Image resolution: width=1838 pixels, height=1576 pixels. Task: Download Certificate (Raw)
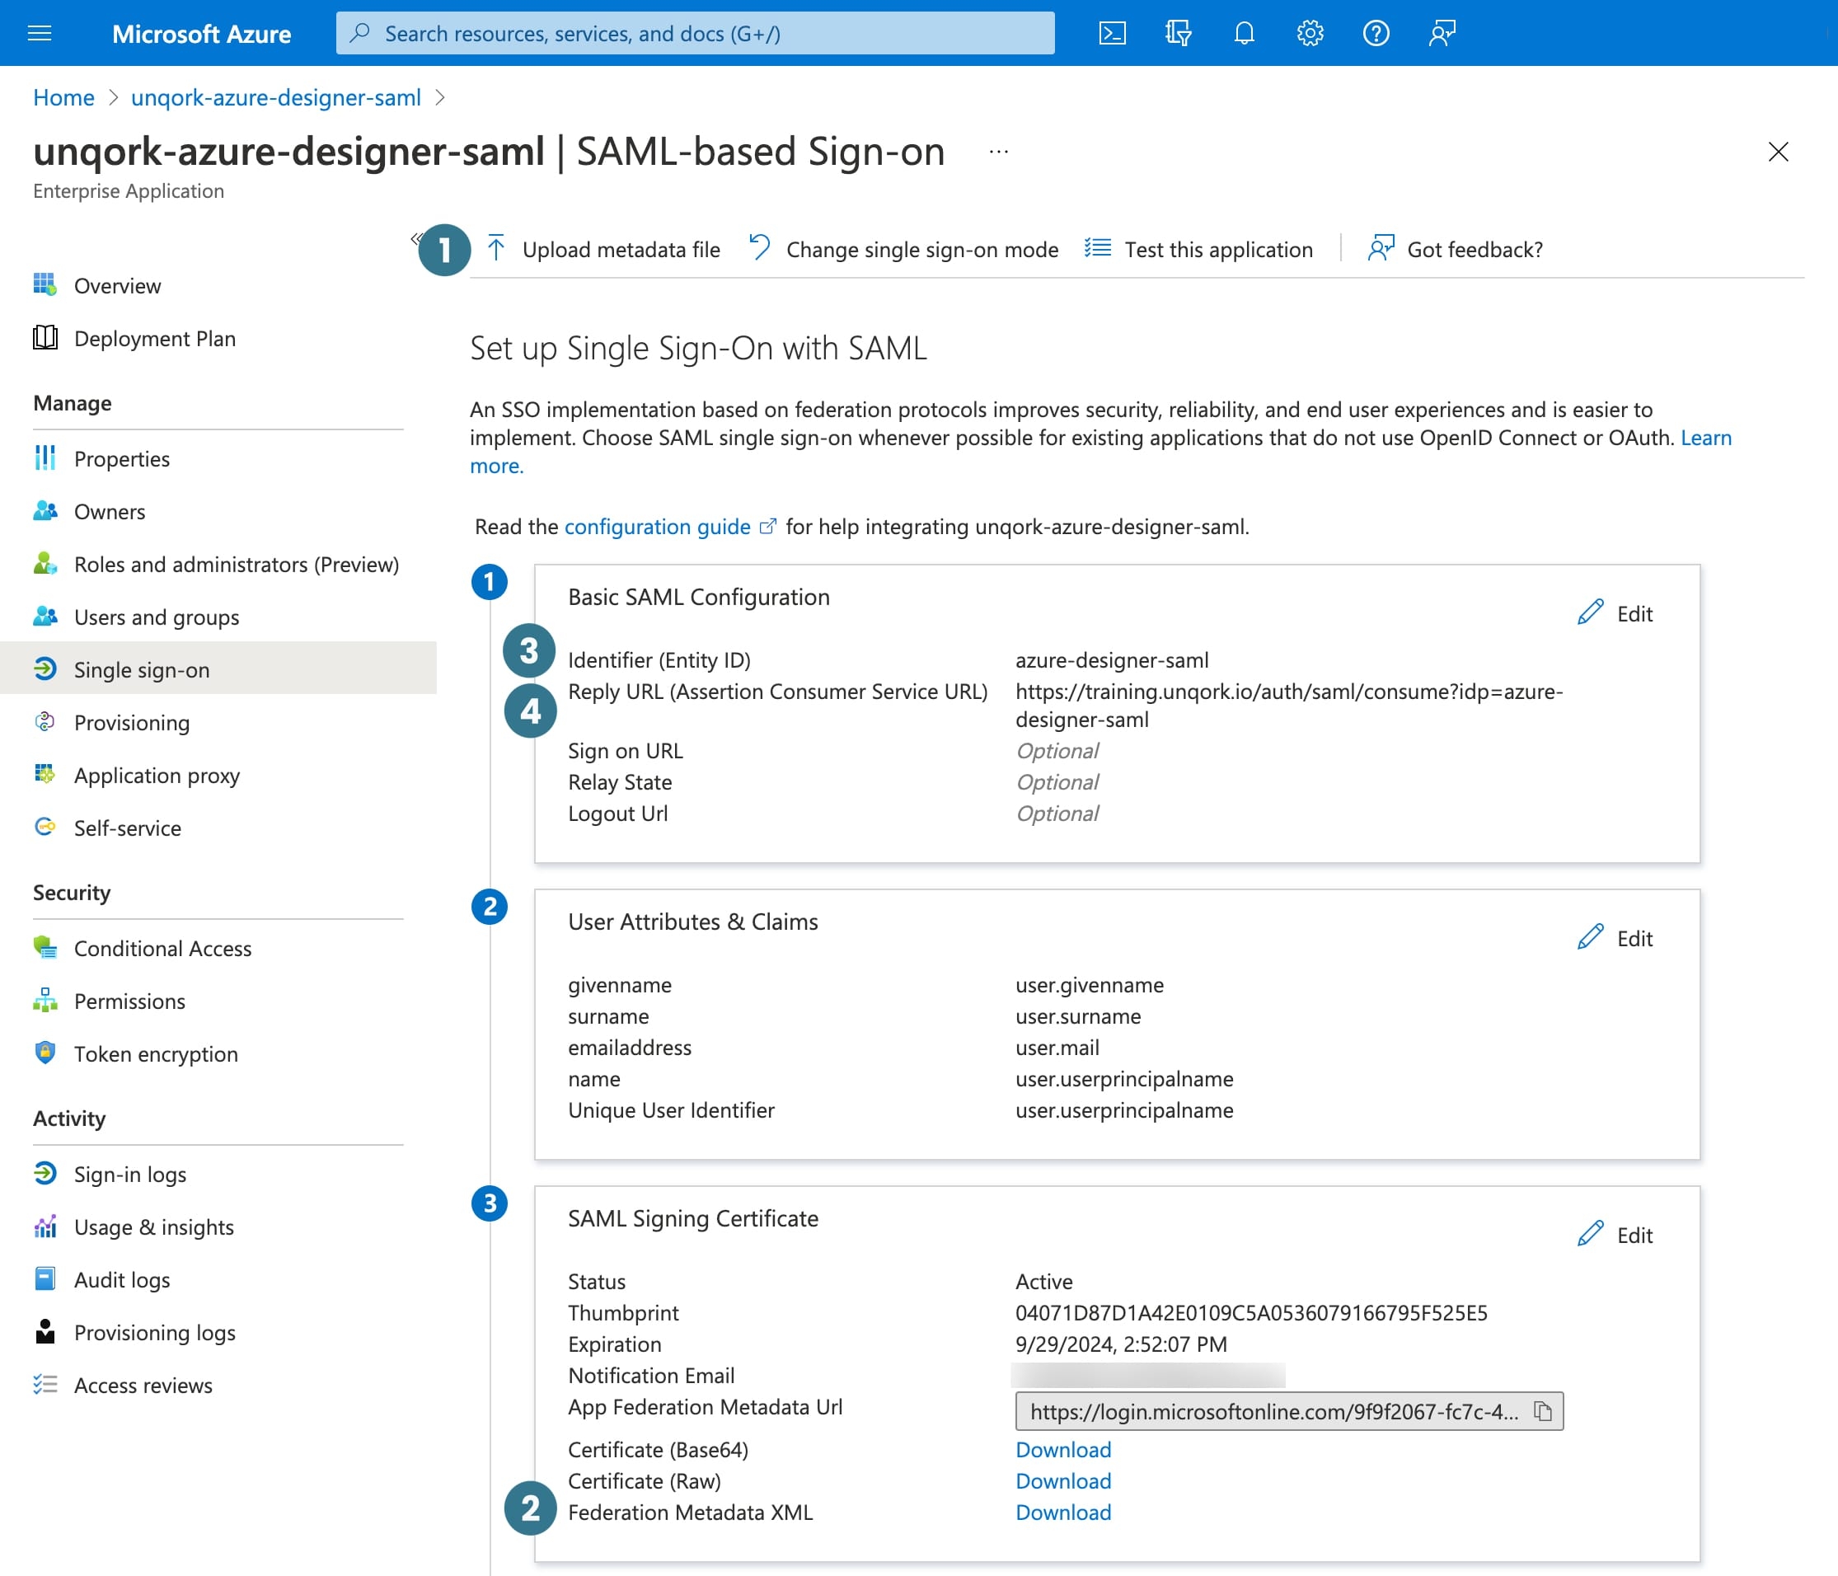(1062, 1481)
